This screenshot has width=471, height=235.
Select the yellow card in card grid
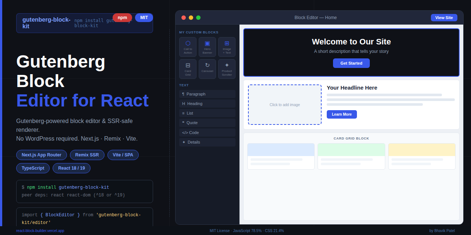[422, 156]
